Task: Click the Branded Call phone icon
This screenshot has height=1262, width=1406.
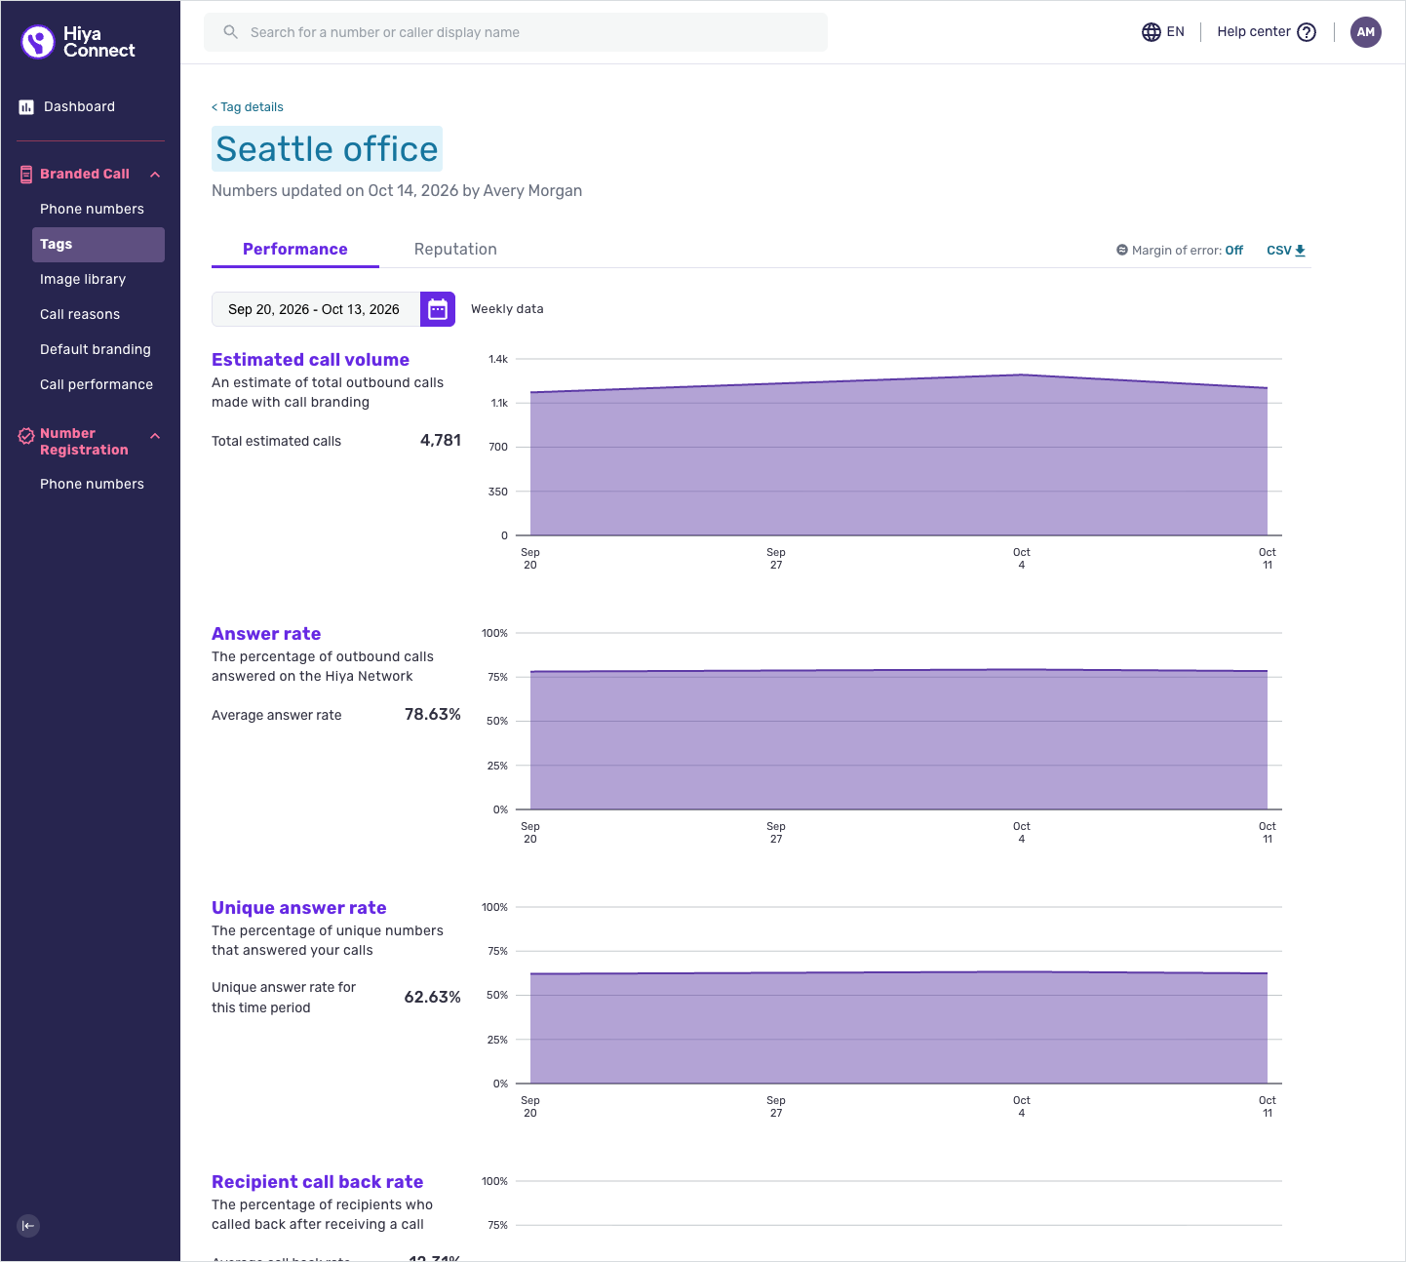Action: click(26, 175)
